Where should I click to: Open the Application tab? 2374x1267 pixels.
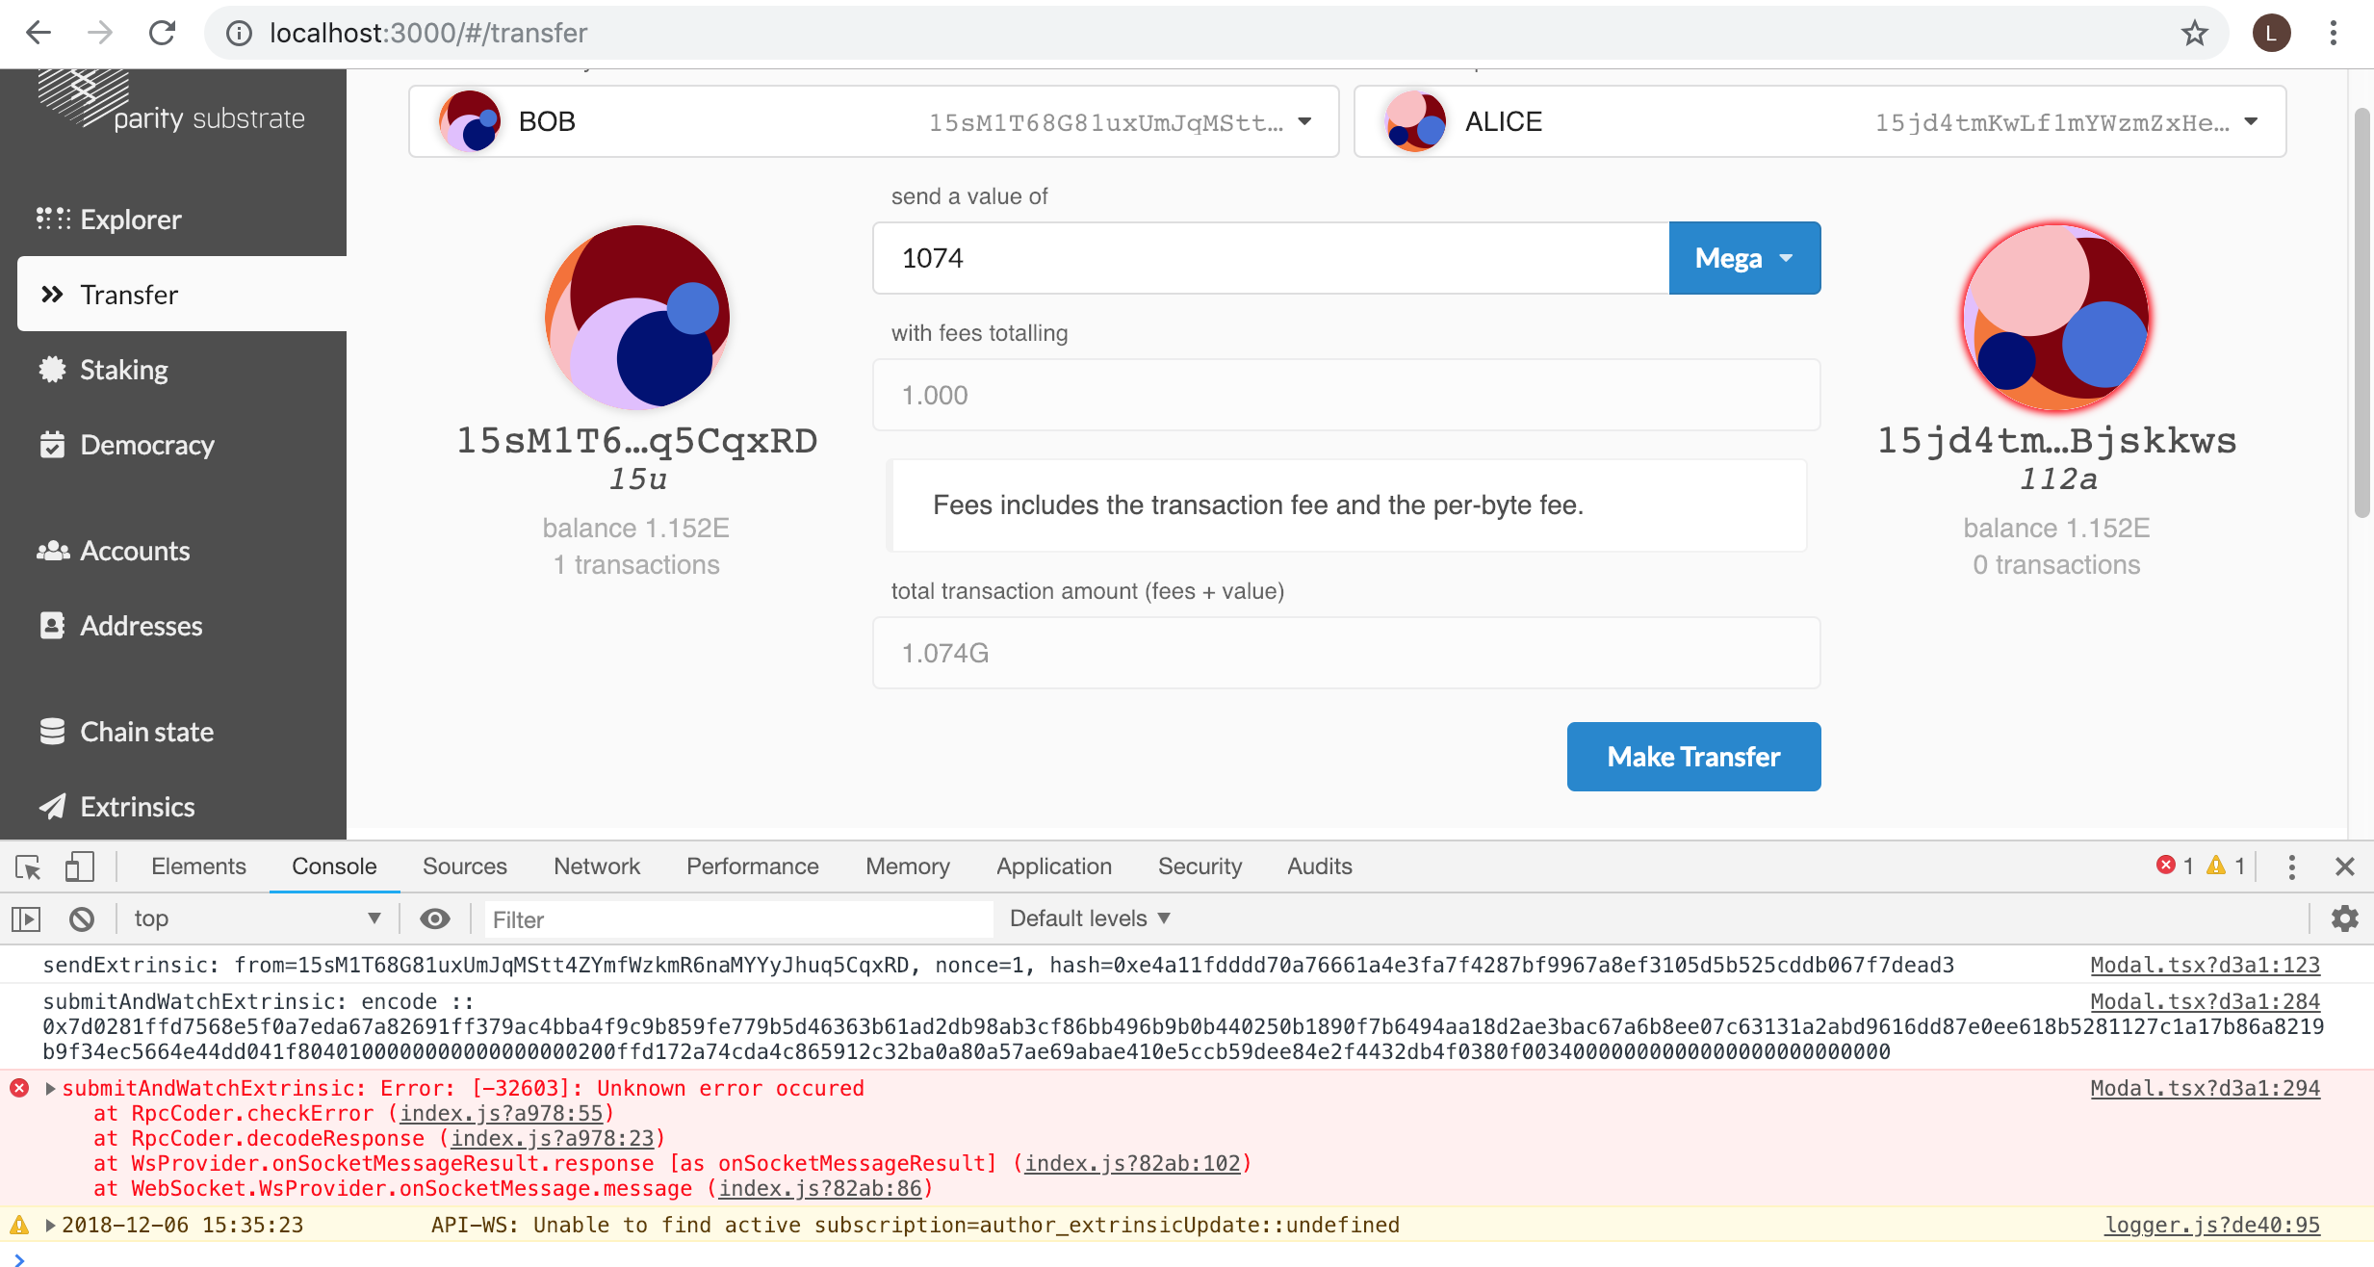click(1054, 866)
